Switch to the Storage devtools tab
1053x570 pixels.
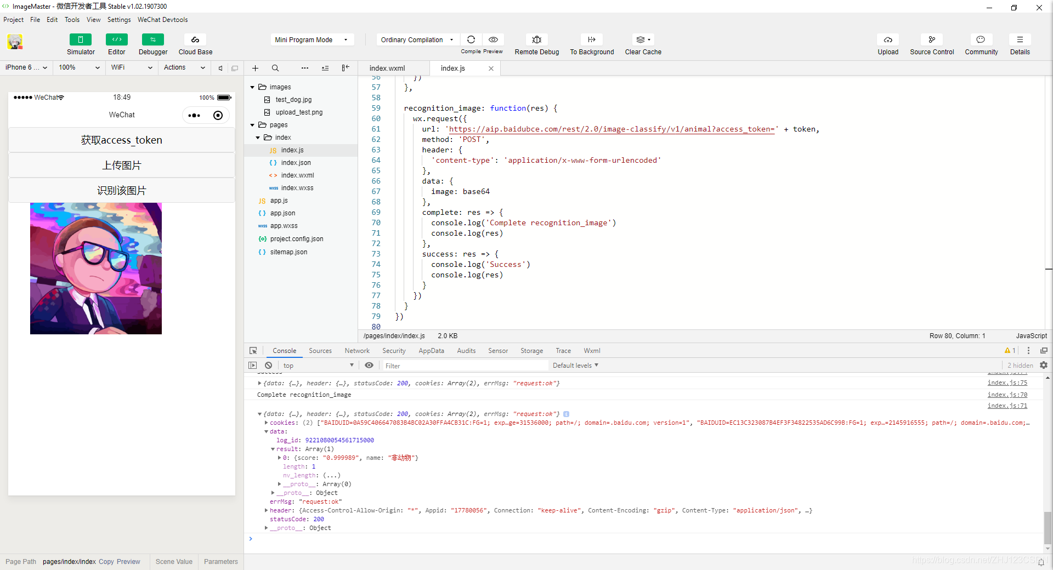tap(531, 351)
